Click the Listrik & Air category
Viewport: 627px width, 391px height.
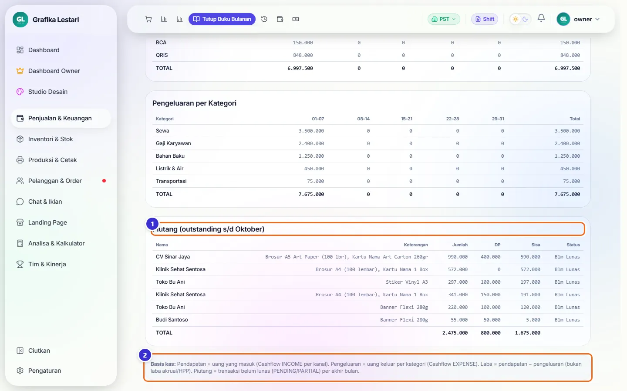coord(170,169)
